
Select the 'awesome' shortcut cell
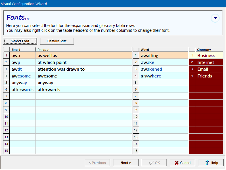[x=21, y=76]
